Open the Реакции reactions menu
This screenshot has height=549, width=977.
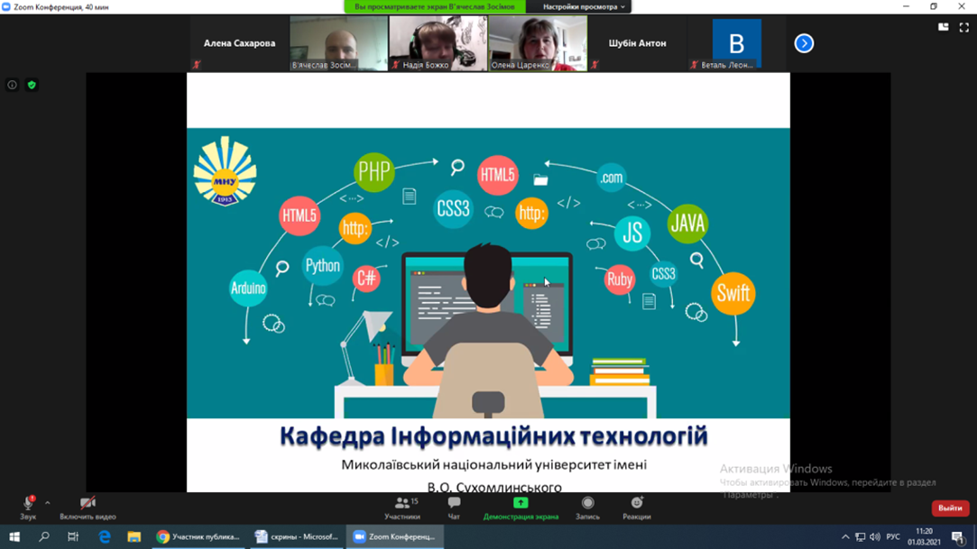636,508
